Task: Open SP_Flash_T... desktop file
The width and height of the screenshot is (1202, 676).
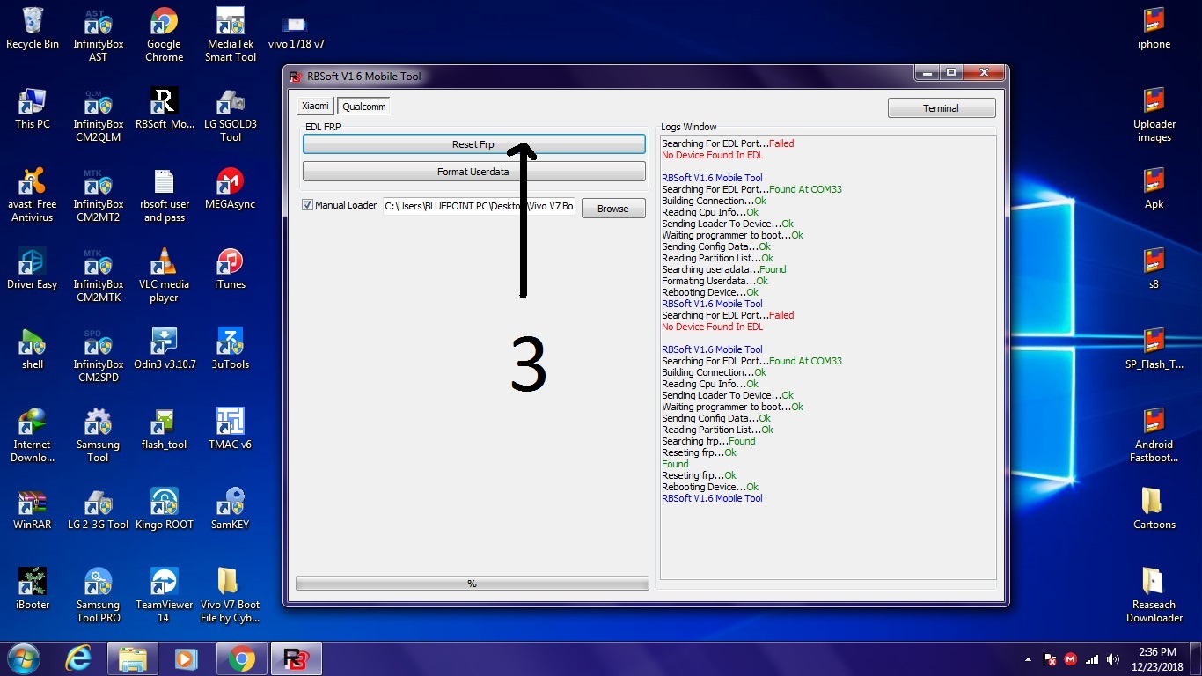Action: point(1154,349)
